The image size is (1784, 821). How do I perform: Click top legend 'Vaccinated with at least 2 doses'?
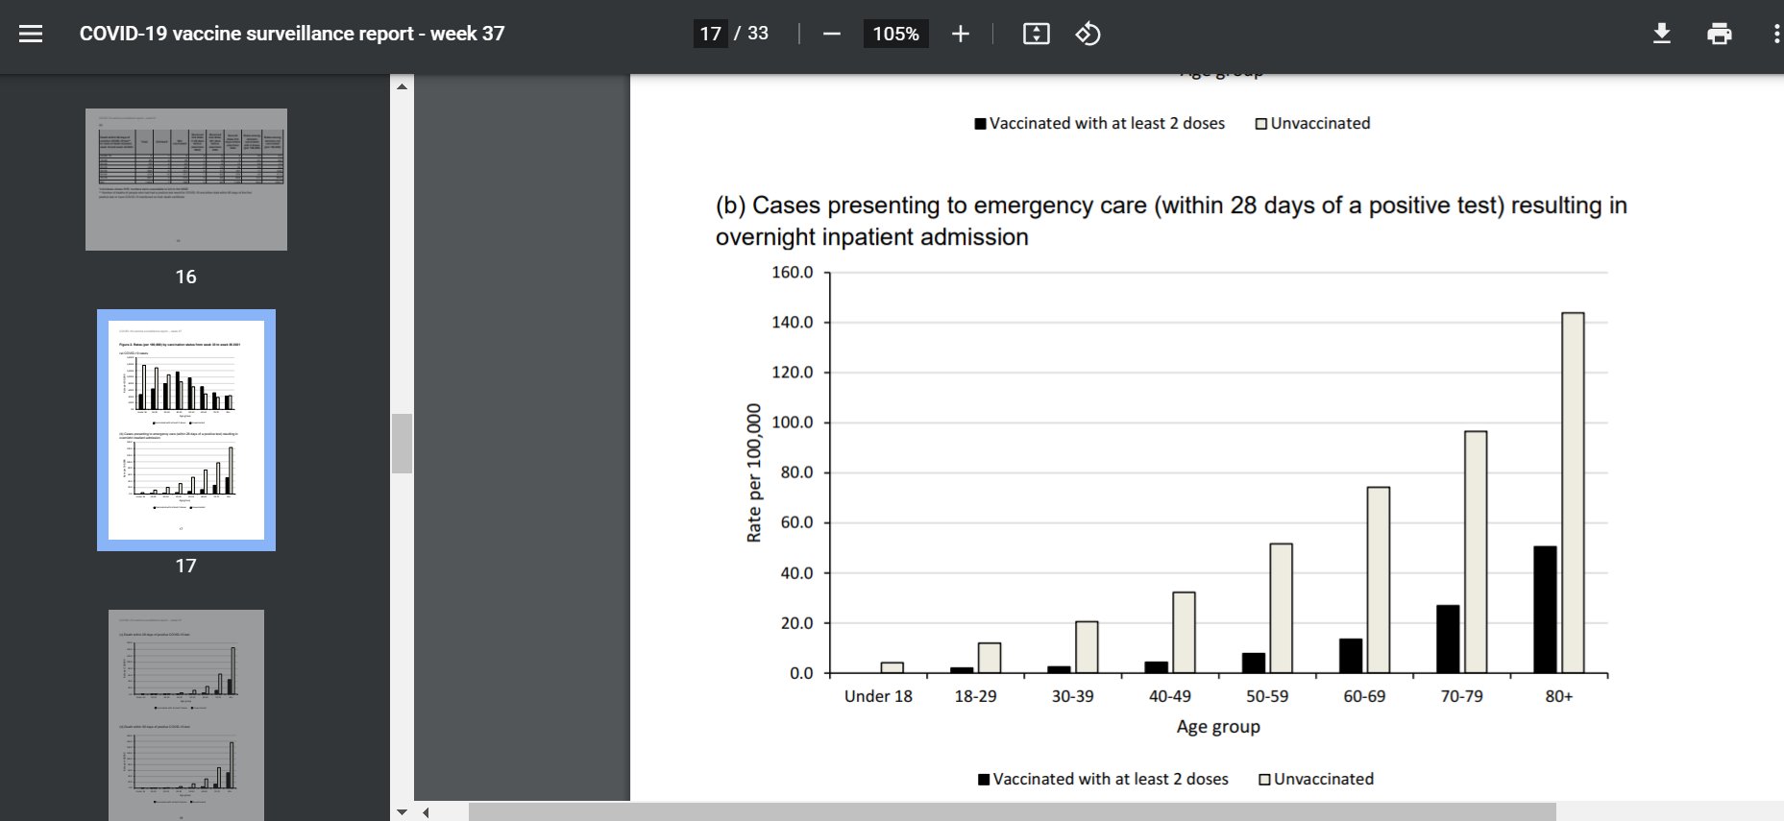click(x=1100, y=123)
